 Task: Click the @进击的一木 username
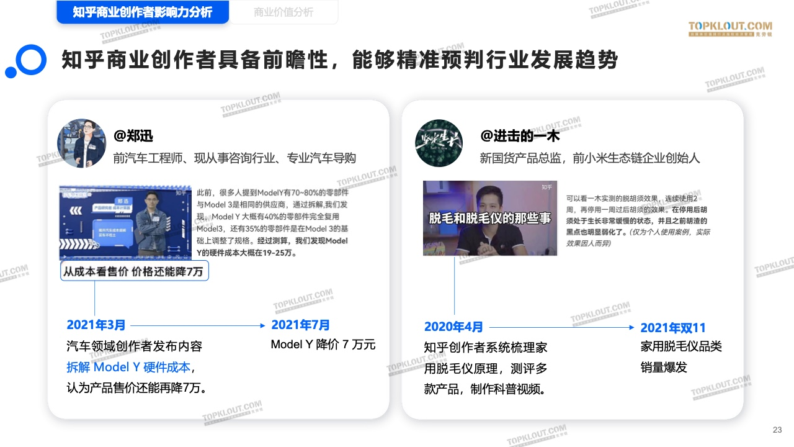[x=520, y=135]
